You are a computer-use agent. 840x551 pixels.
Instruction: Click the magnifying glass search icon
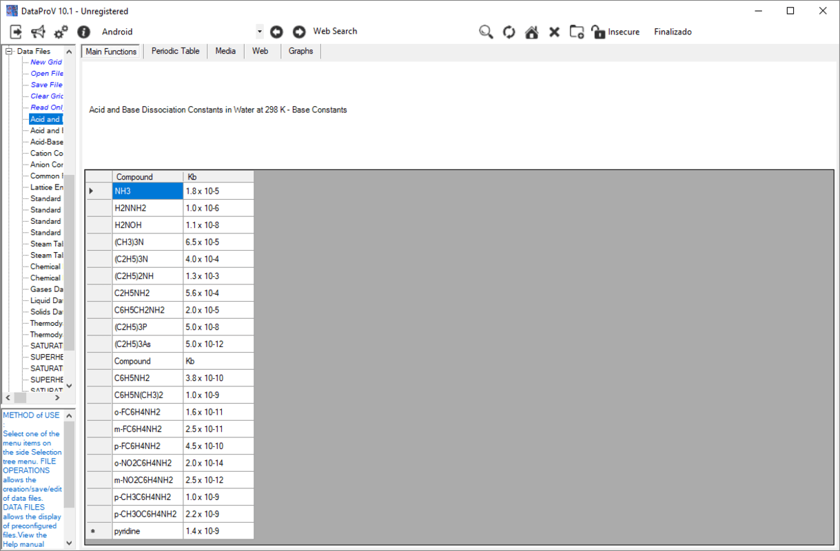coord(486,32)
